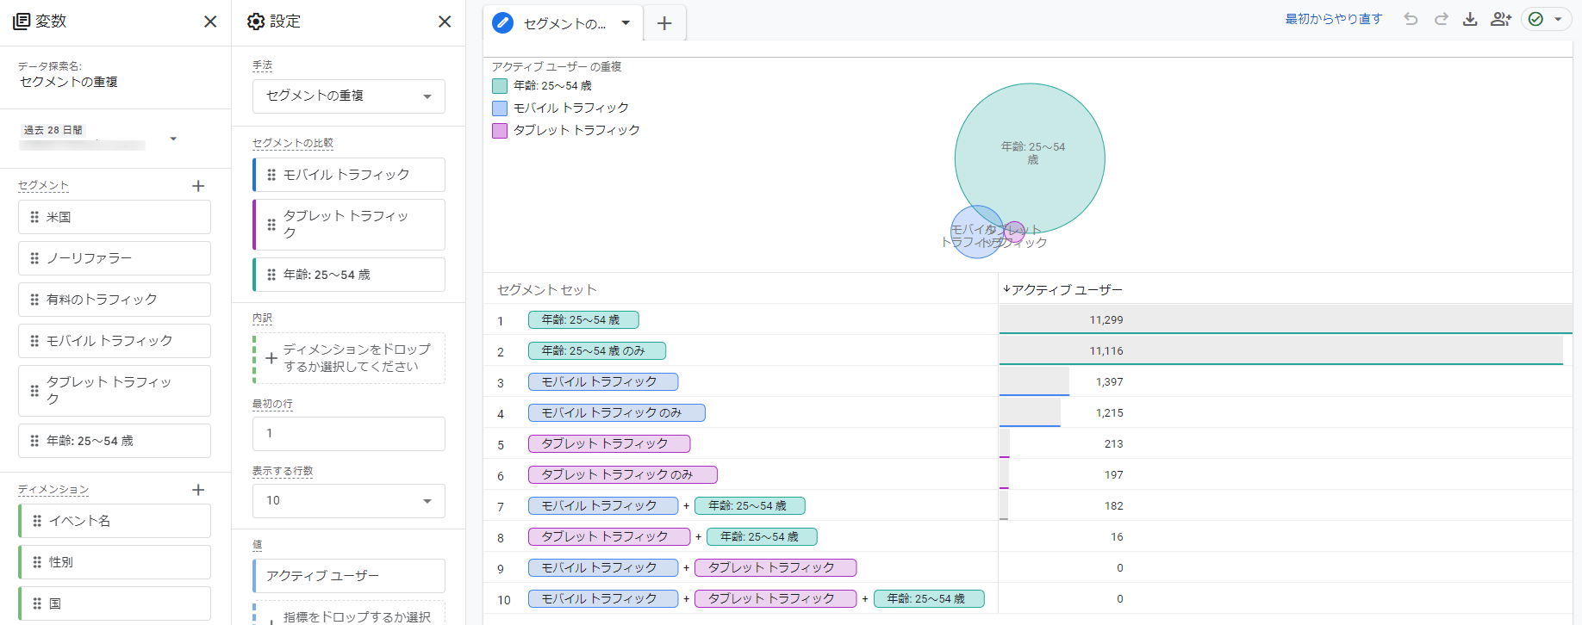Open the share exploration user icon
The height and width of the screenshot is (625, 1582).
1500,19
